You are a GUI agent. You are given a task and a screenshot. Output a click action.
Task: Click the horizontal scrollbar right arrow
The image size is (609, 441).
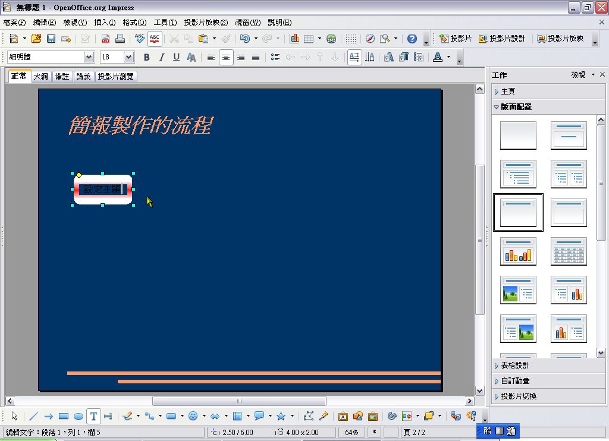[470, 401]
